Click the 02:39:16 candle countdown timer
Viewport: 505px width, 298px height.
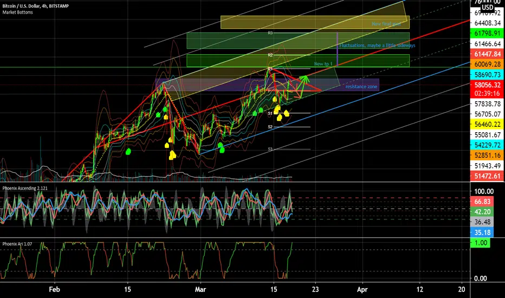pos(487,93)
